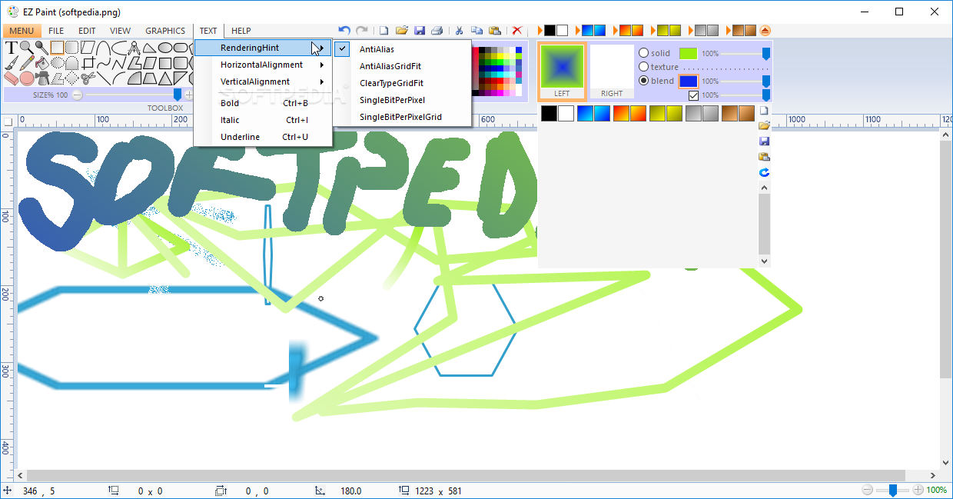Select the Text tool in toolbox

[x=11, y=48]
